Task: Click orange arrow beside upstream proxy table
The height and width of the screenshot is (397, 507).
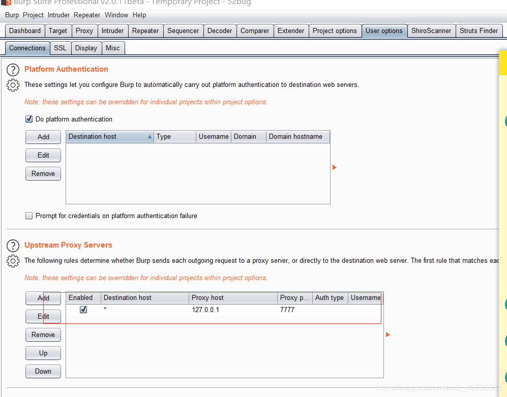Action: click(x=388, y=334)
